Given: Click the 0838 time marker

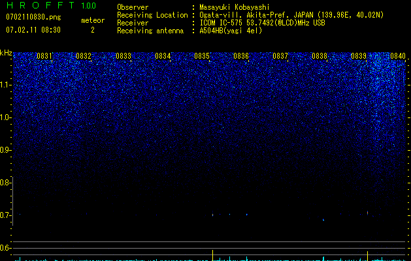Looking at the screenshot, I should pyautogui.click(x=320, y=55).
